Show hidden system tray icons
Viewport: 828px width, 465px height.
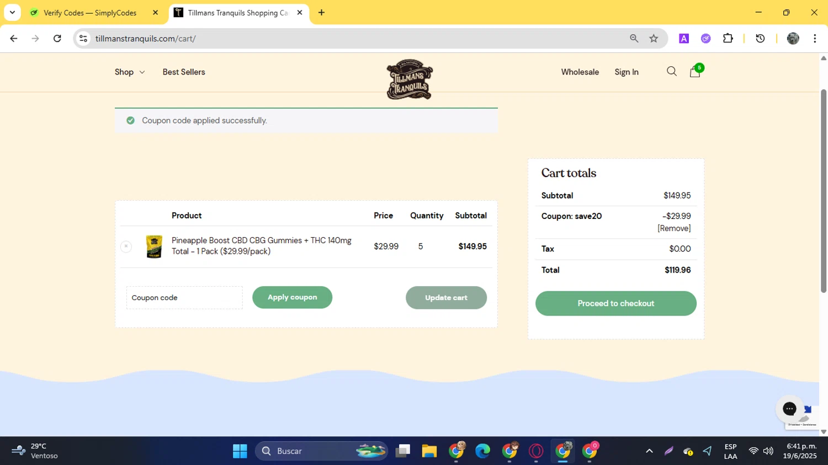[649, 451]
